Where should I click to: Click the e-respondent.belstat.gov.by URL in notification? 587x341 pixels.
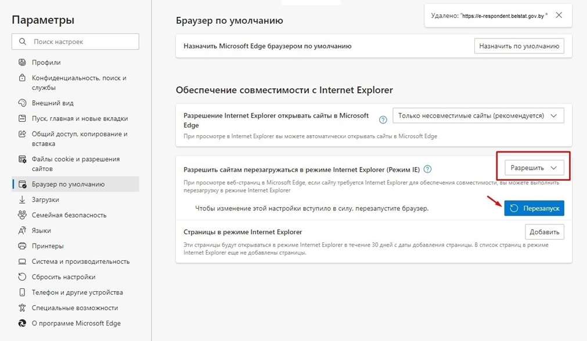pos(503,16)
